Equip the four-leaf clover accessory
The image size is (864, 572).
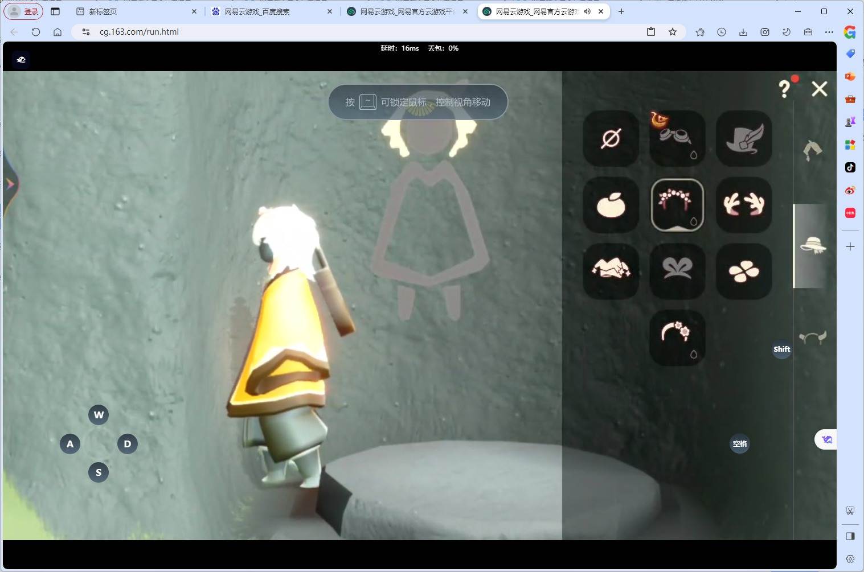pyautogui.click(x=744, y=271)
